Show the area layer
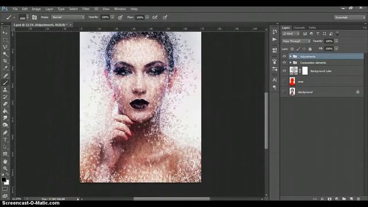Image resolution: width=368 pixels, height=207 pixels. tap(284, 82)
